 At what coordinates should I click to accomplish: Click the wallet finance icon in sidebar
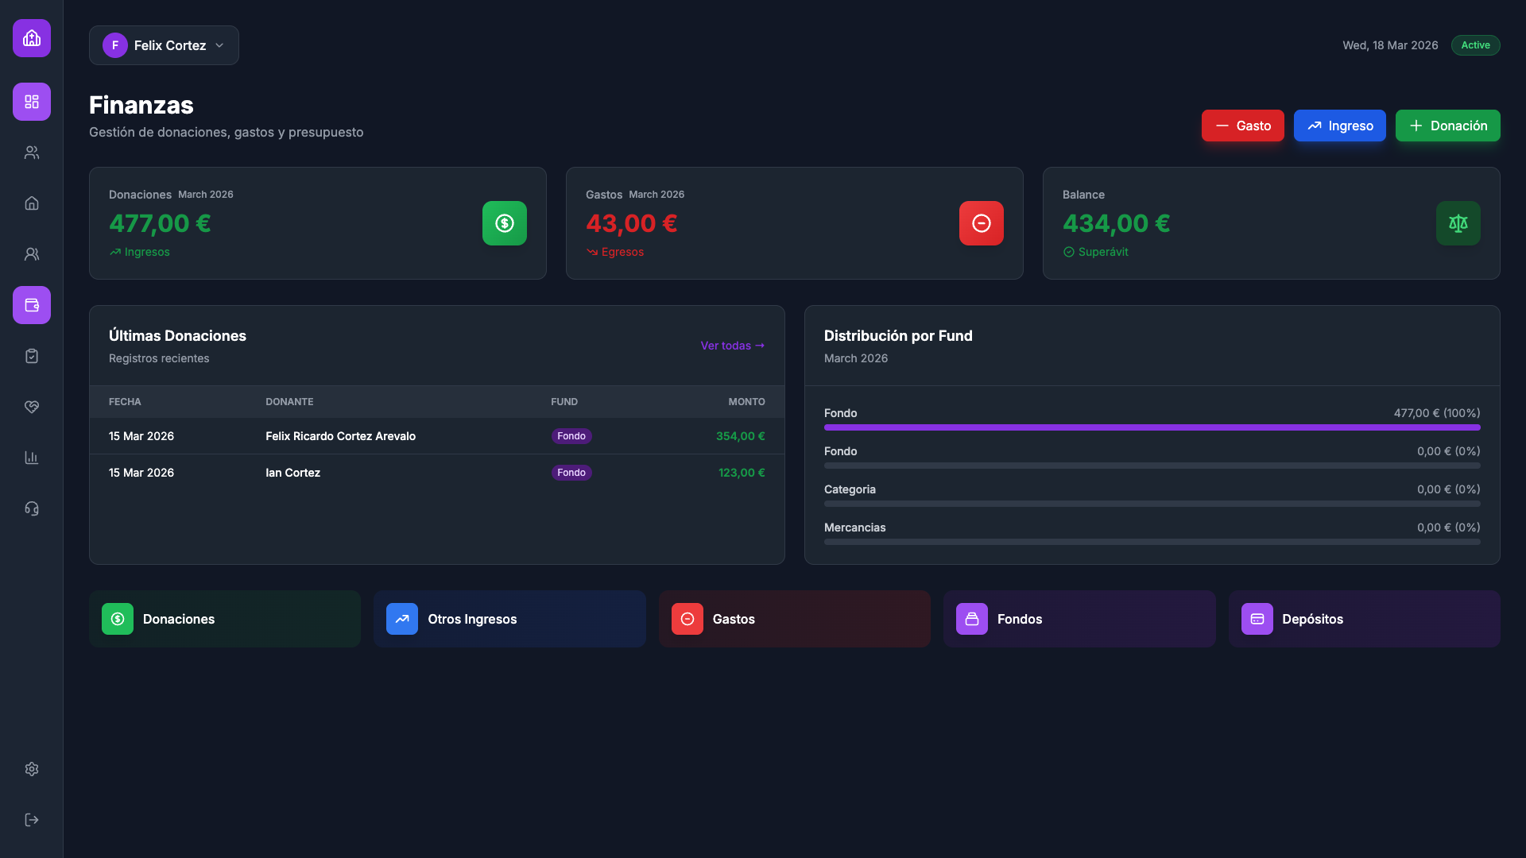32,305
